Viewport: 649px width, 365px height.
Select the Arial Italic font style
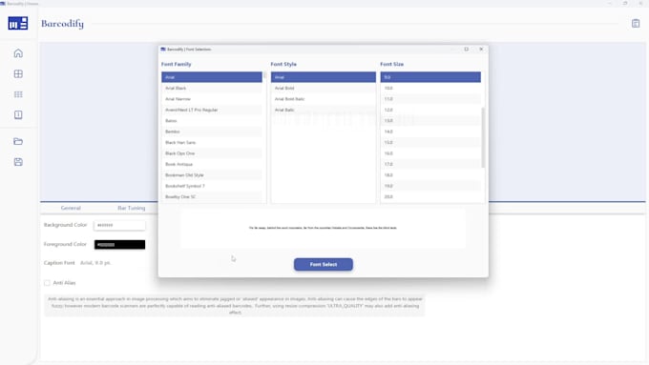324,110
